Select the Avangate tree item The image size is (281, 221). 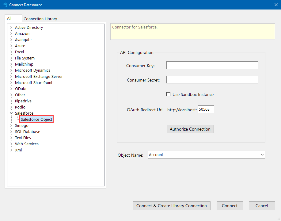[x=23, y=40]
